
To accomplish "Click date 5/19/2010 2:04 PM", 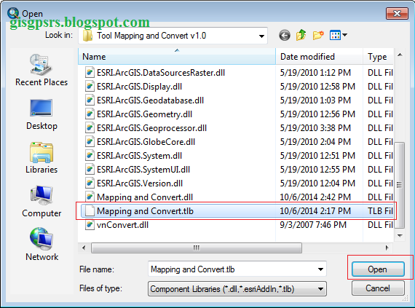I will pyautogui.click(x=315, y=142).
